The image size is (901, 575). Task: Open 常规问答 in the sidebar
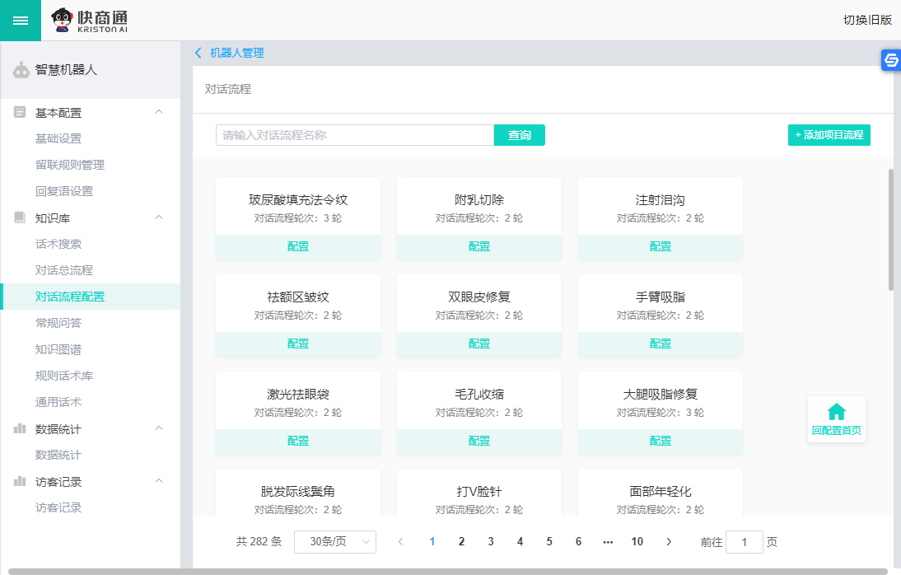[58, 323]
